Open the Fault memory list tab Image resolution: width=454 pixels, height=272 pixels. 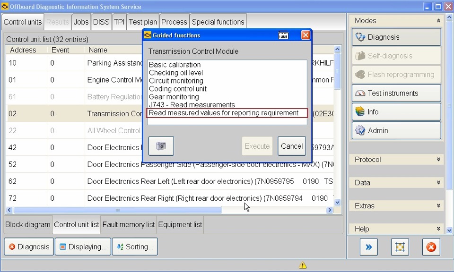coord(129,225)
